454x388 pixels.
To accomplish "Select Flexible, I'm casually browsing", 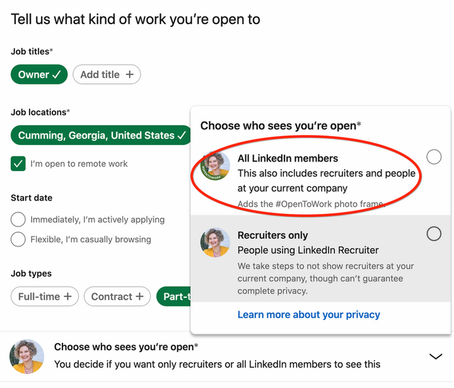I will 18,239.
